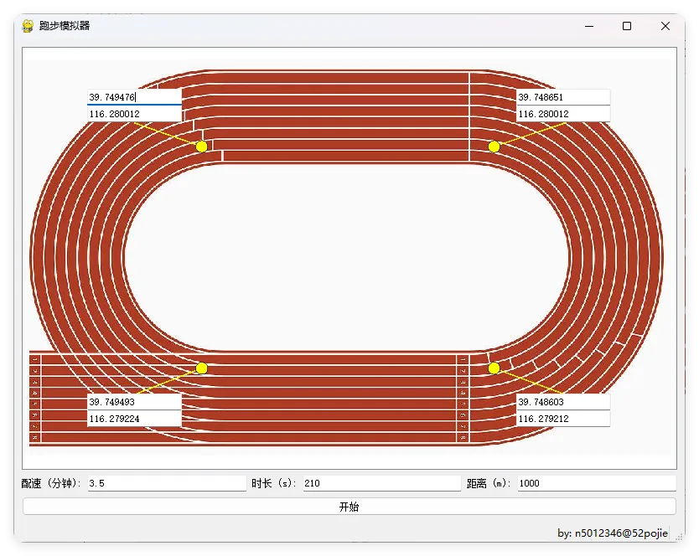Click the 配速 (分钟) pace input field
This screenshot has height=556, width=699.
(x=166, y=483)
